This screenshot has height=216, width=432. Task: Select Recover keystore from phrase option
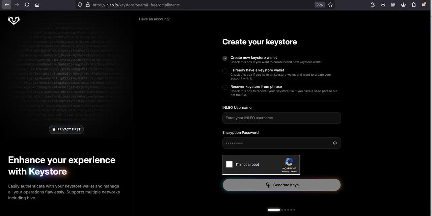tap(225, 87)
